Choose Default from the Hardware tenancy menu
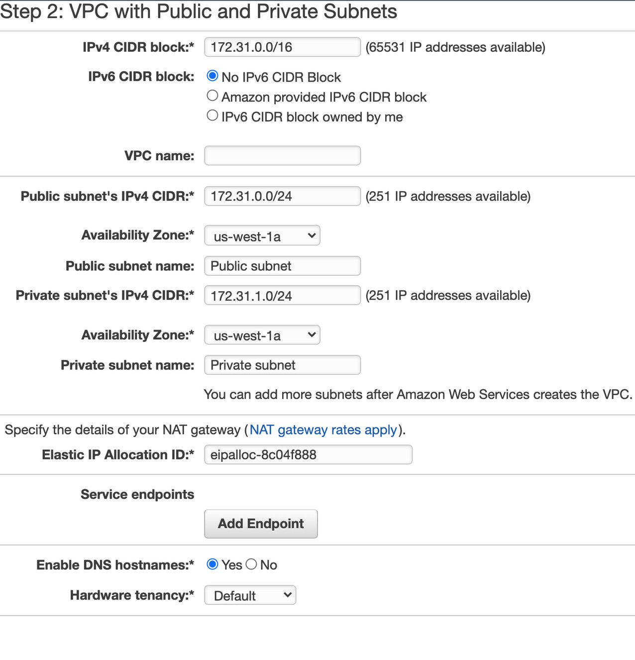The height and width of the screenshot is (660, 635). pyautogui.click(x=250, y=595)
